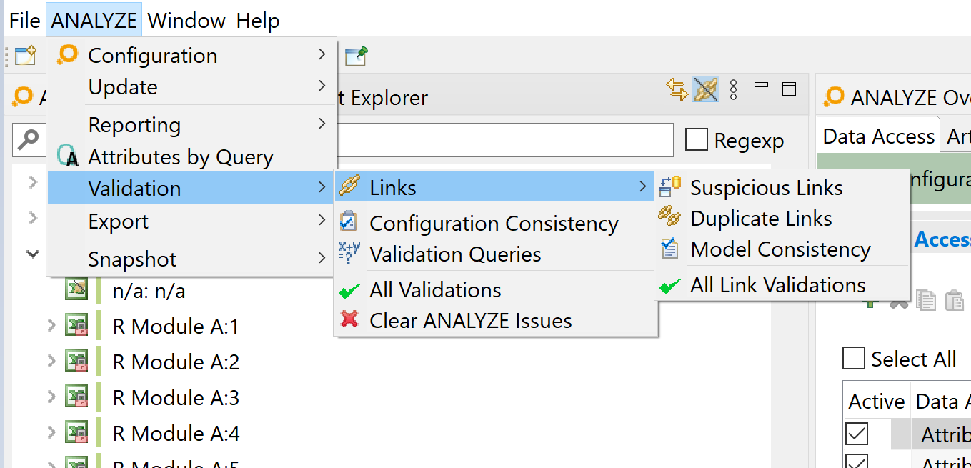Collapse the expanded tree node beside Snapshot

pos(33,253)
